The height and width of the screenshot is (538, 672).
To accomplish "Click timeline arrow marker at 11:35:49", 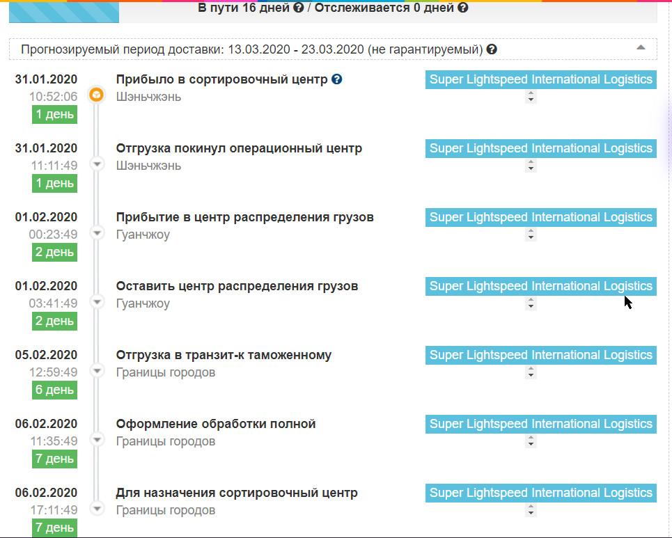I will point(97,439).
